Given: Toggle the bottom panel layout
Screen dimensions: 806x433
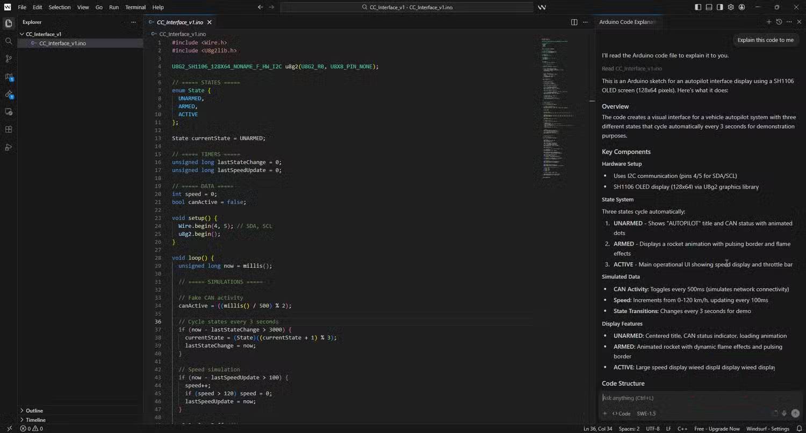Looking at the screenshot, I should [709, 7].
